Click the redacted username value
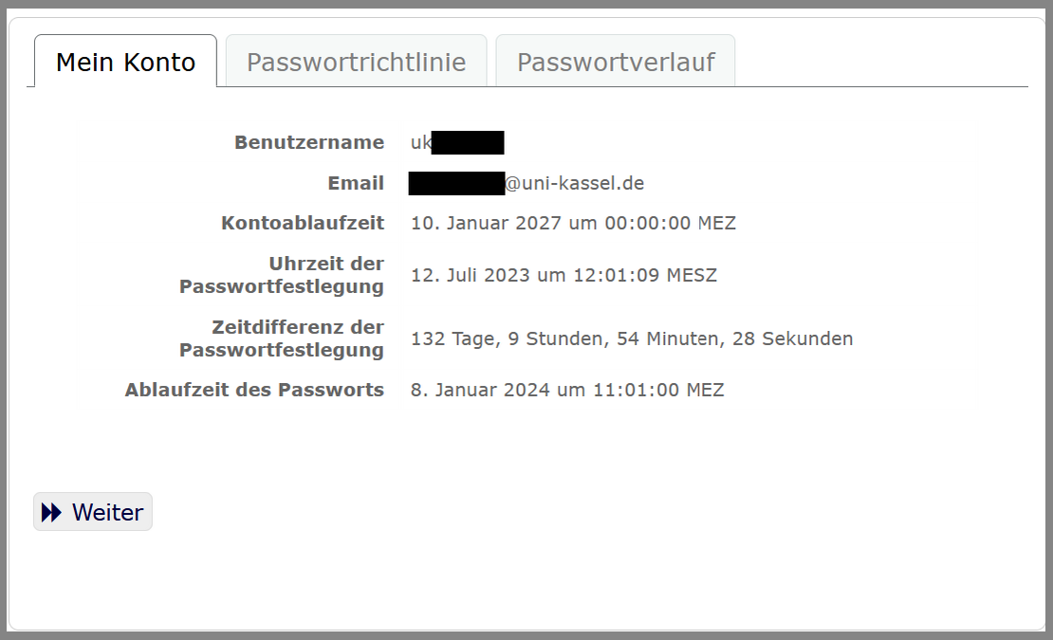 pyautogui.click(x=468, y=143)
